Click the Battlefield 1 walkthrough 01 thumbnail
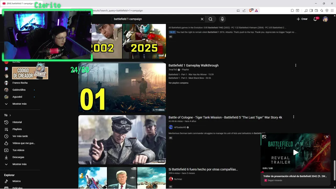This screenshot has width=336, height=189. 122,87
